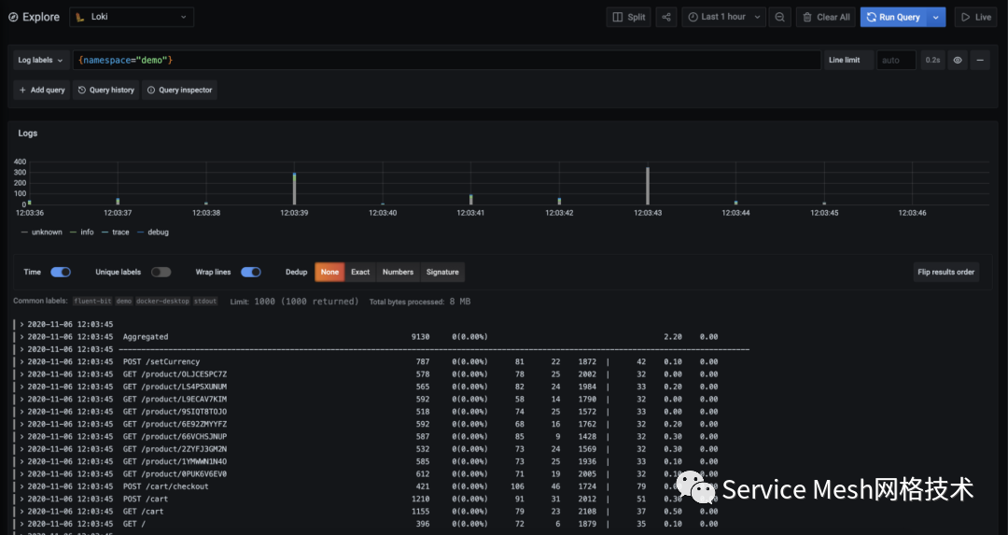
Task: Click the POST /cart log text
Action: coord(146,499)
